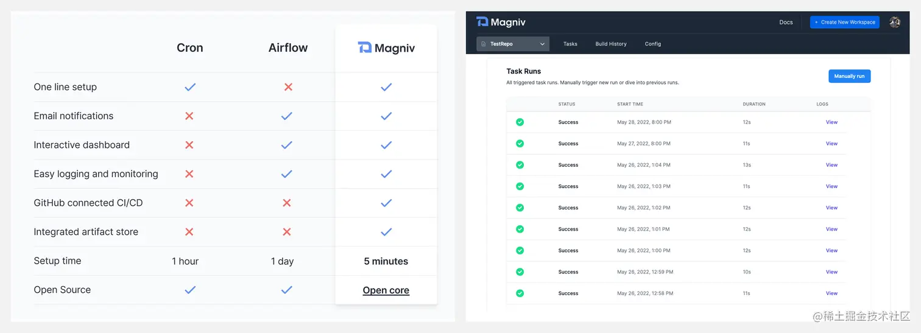
Task: Click success icon of 12:59 PM run
Action: [520, 272]
